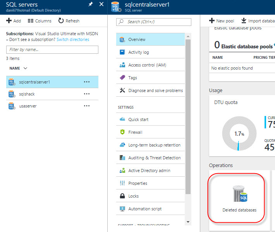Select the usaserver server row
The image size is (275, 232).
[x=52, y=106]
